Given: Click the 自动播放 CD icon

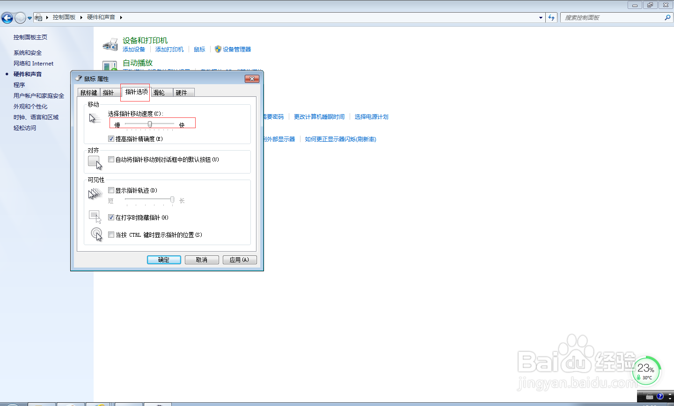Looking at the screenshot, I should point(110,64).
